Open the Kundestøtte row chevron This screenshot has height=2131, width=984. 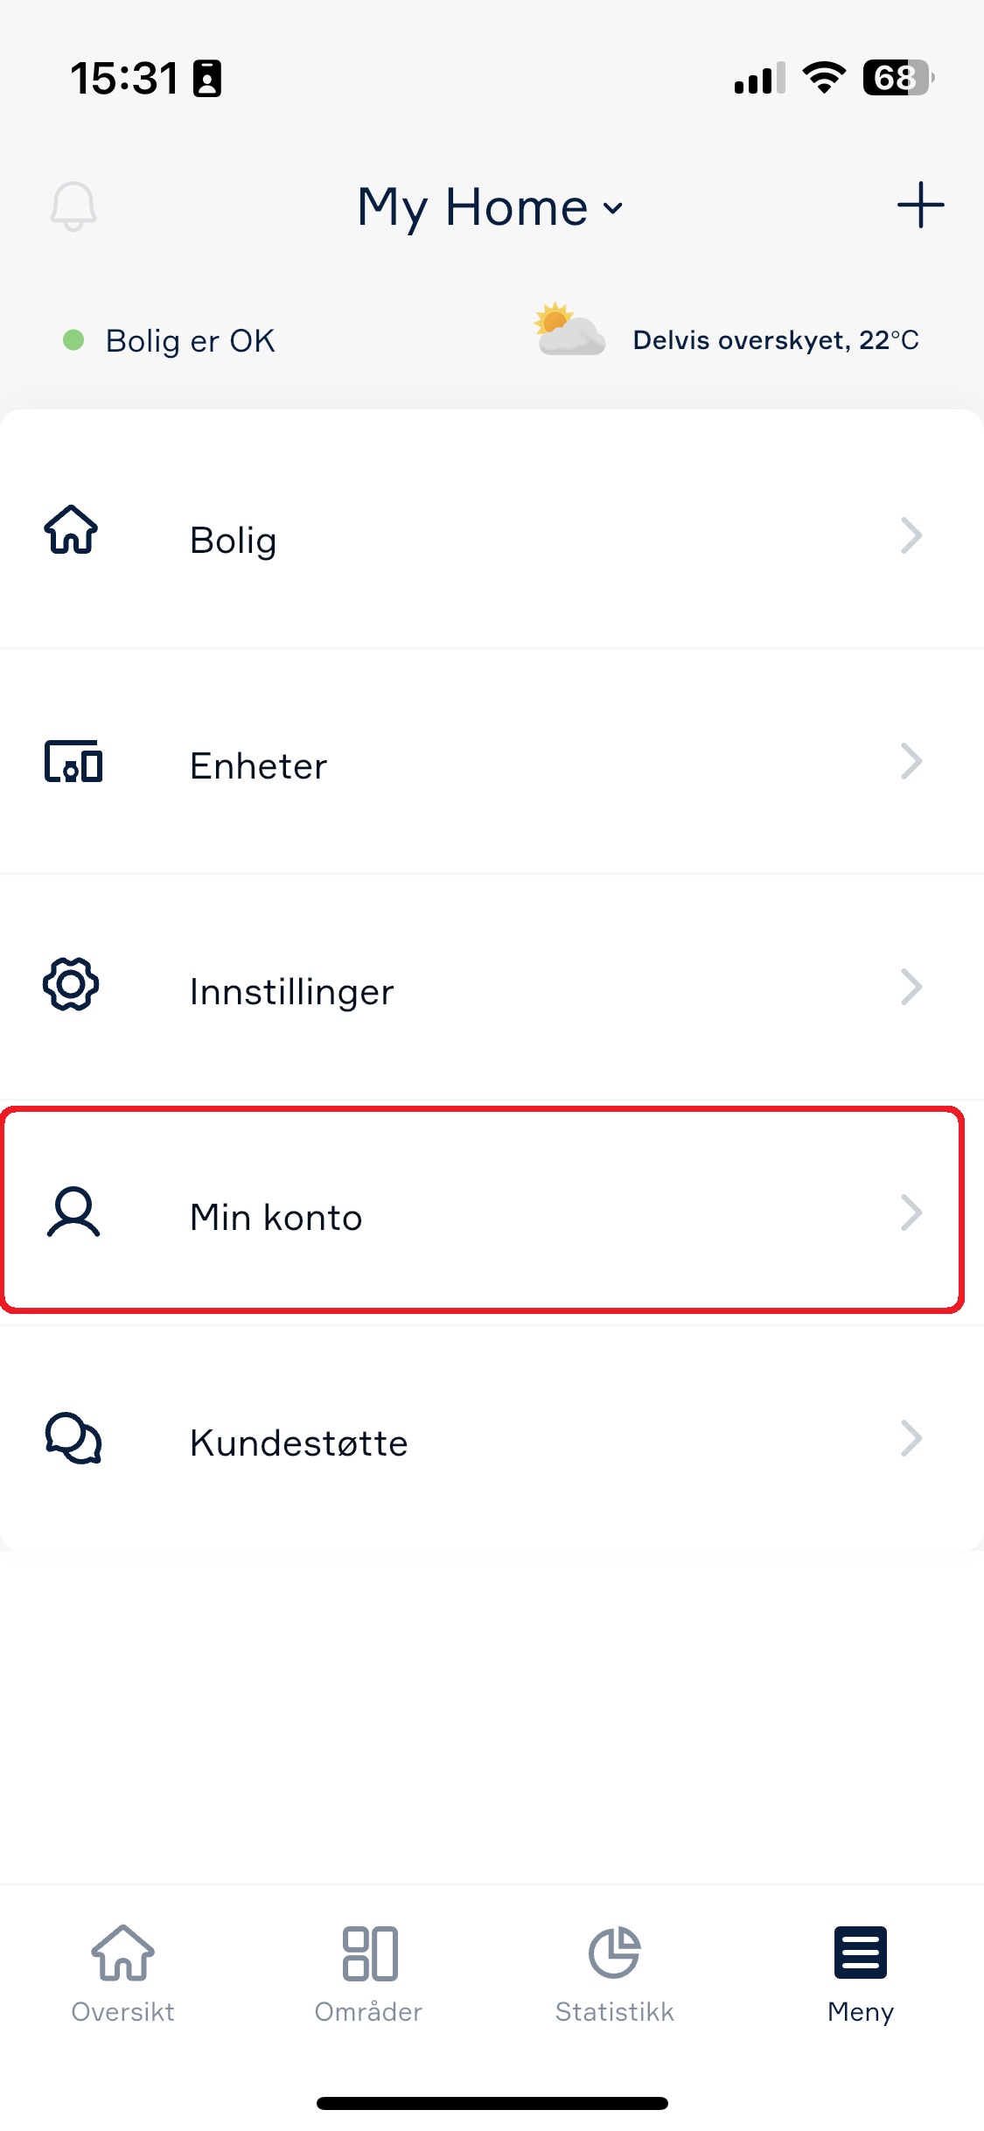(x=911, y=1438)
